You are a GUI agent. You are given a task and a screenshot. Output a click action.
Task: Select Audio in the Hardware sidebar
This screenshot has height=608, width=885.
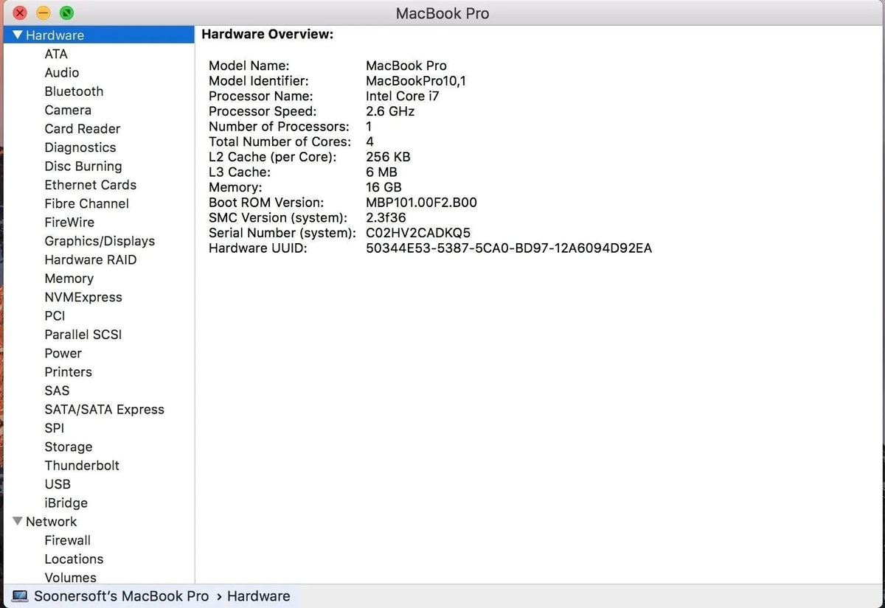[62, 72]
